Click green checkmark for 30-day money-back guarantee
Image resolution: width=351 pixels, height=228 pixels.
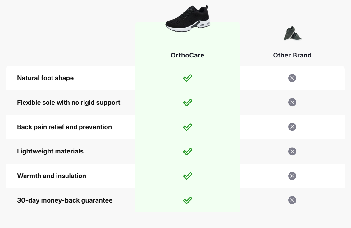tap(188, 200)
